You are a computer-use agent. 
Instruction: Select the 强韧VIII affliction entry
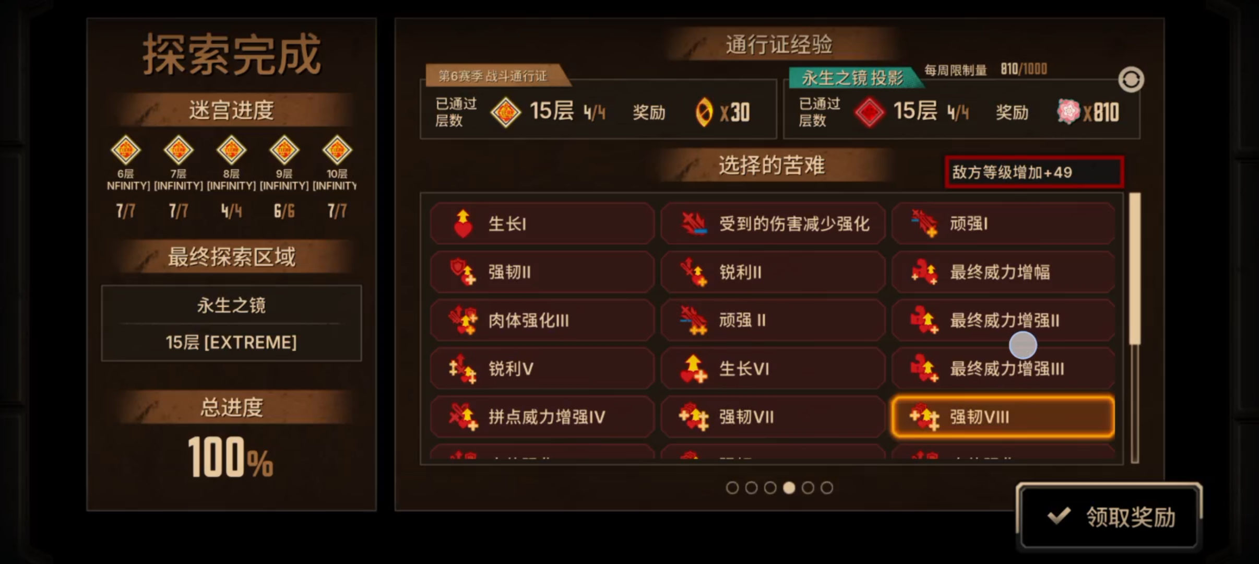pos(1003,417)
